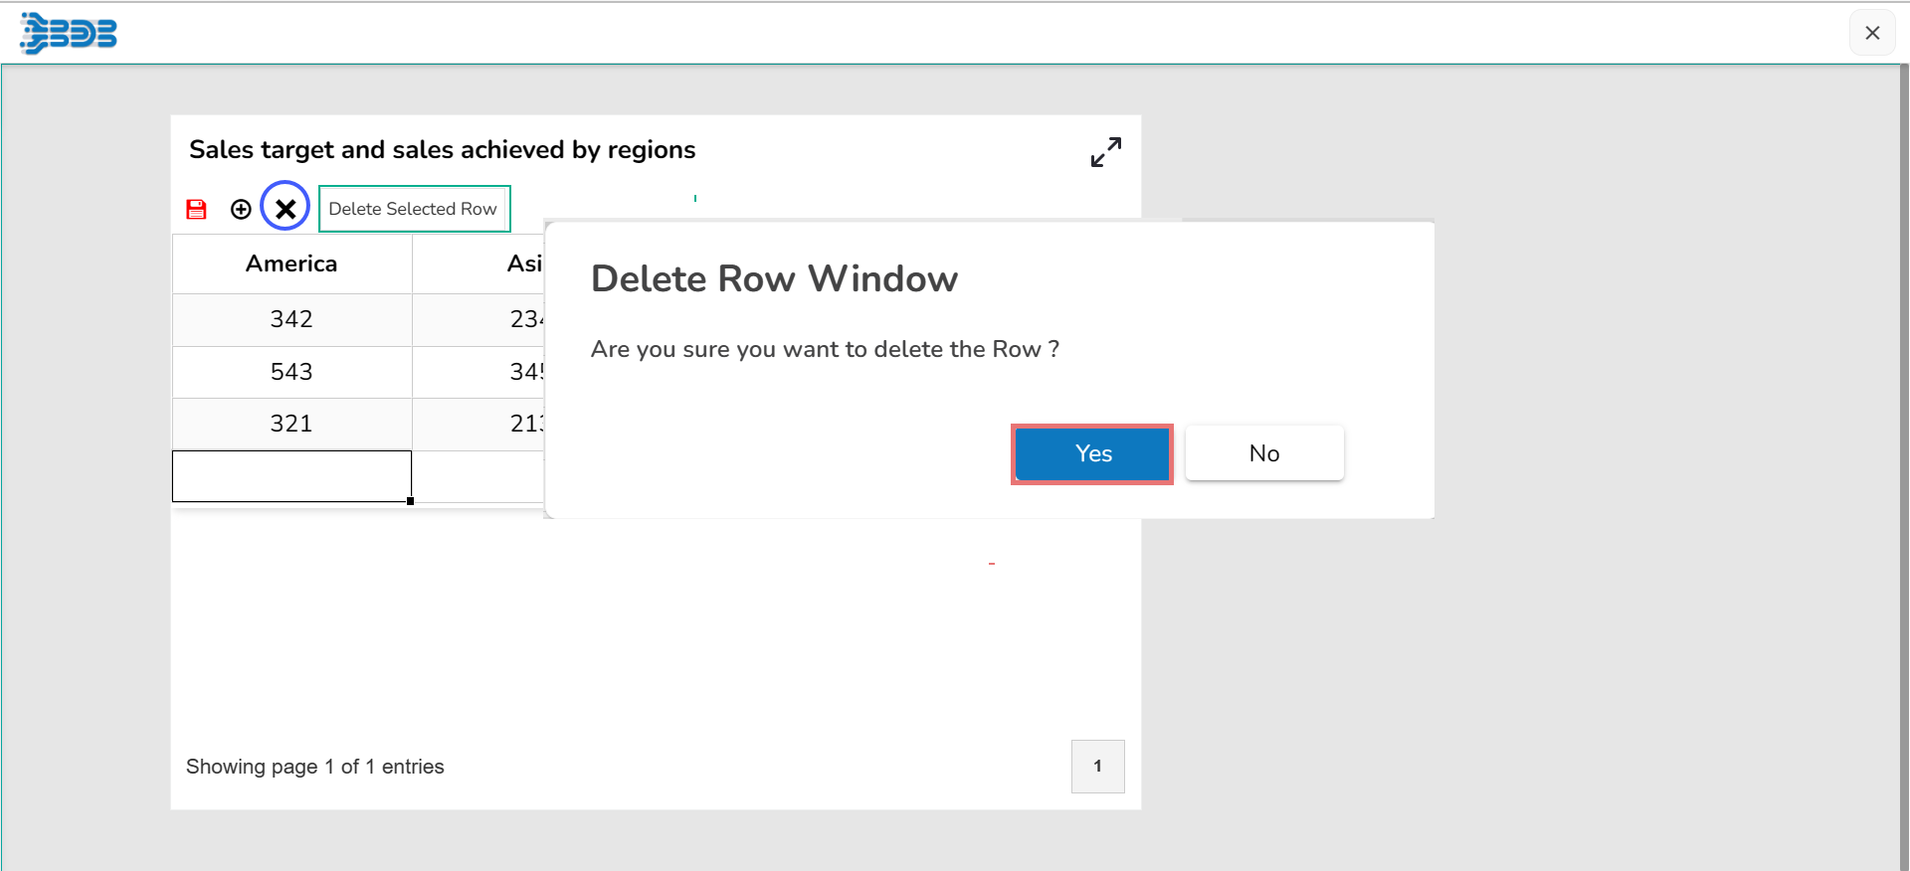
Task: Select the cell containing 342
Action: click(291, 319)
